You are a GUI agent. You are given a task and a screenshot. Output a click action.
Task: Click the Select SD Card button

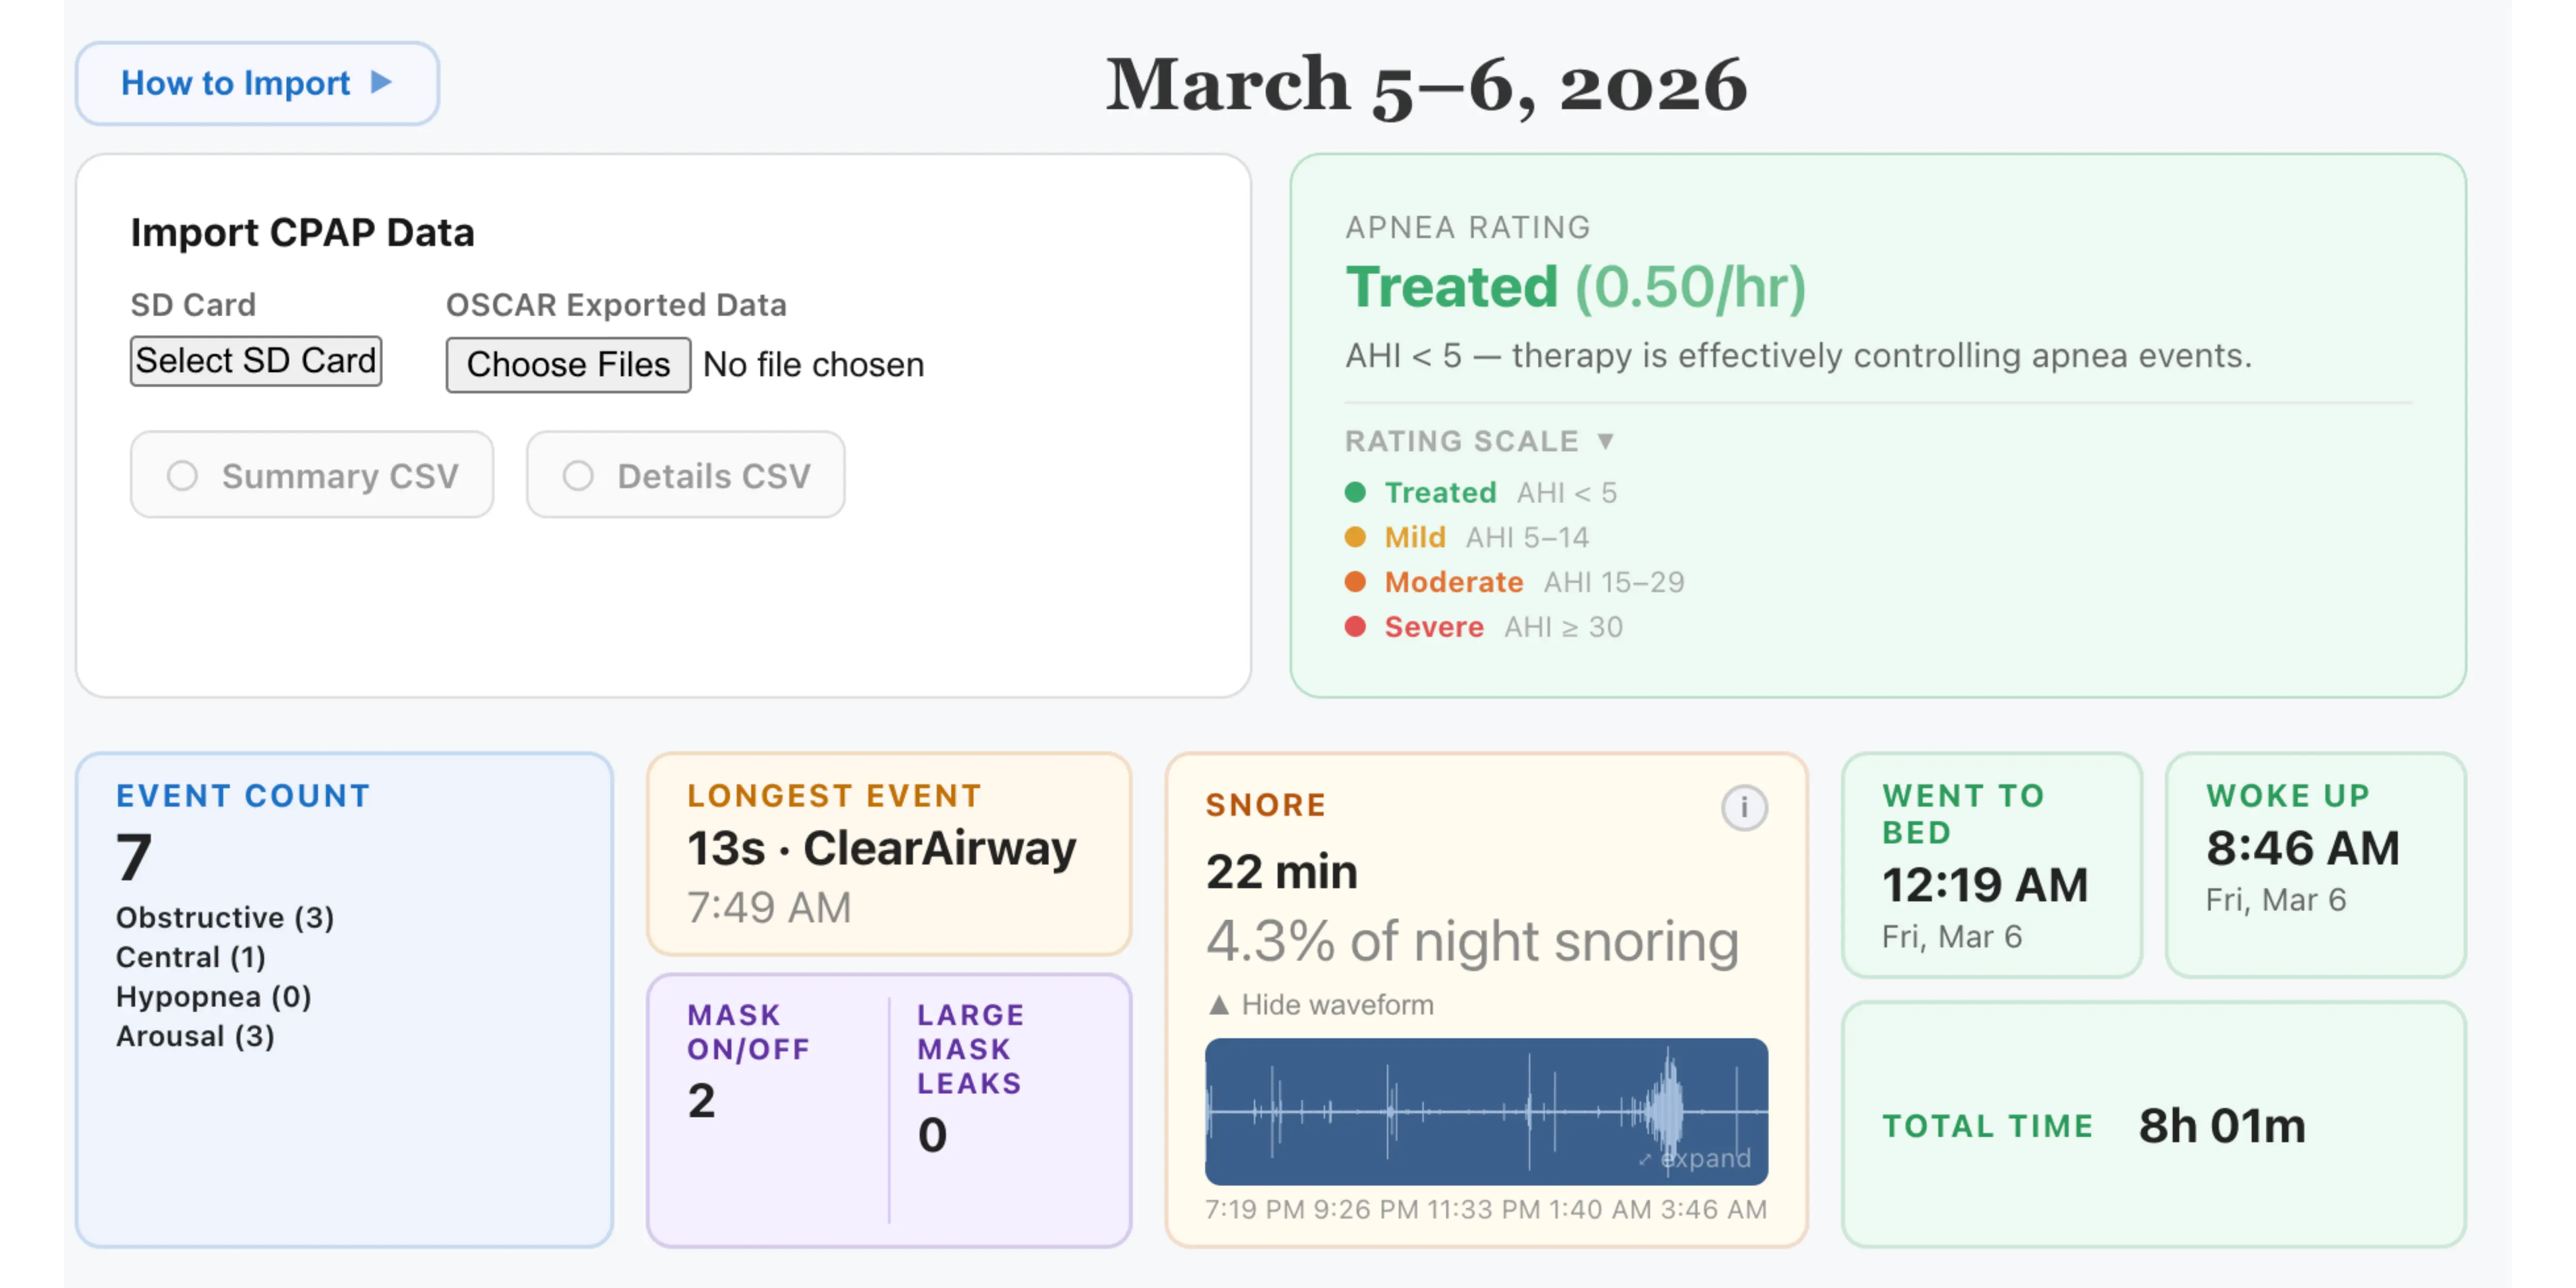(256, 361)
